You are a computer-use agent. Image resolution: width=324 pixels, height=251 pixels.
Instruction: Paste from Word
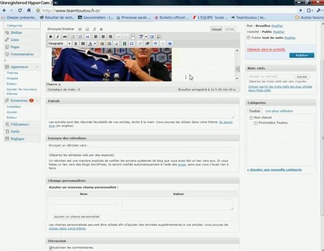pos(109,43)
